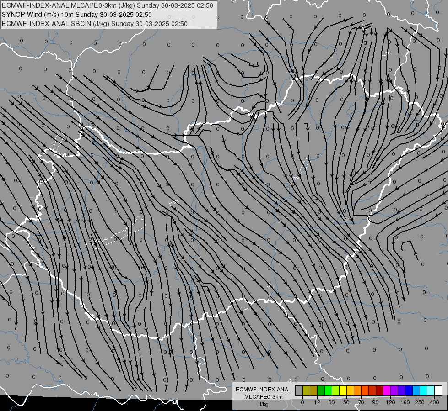
Task: Click the 160 value on the color scale
Action: click(x=405, y=402)
